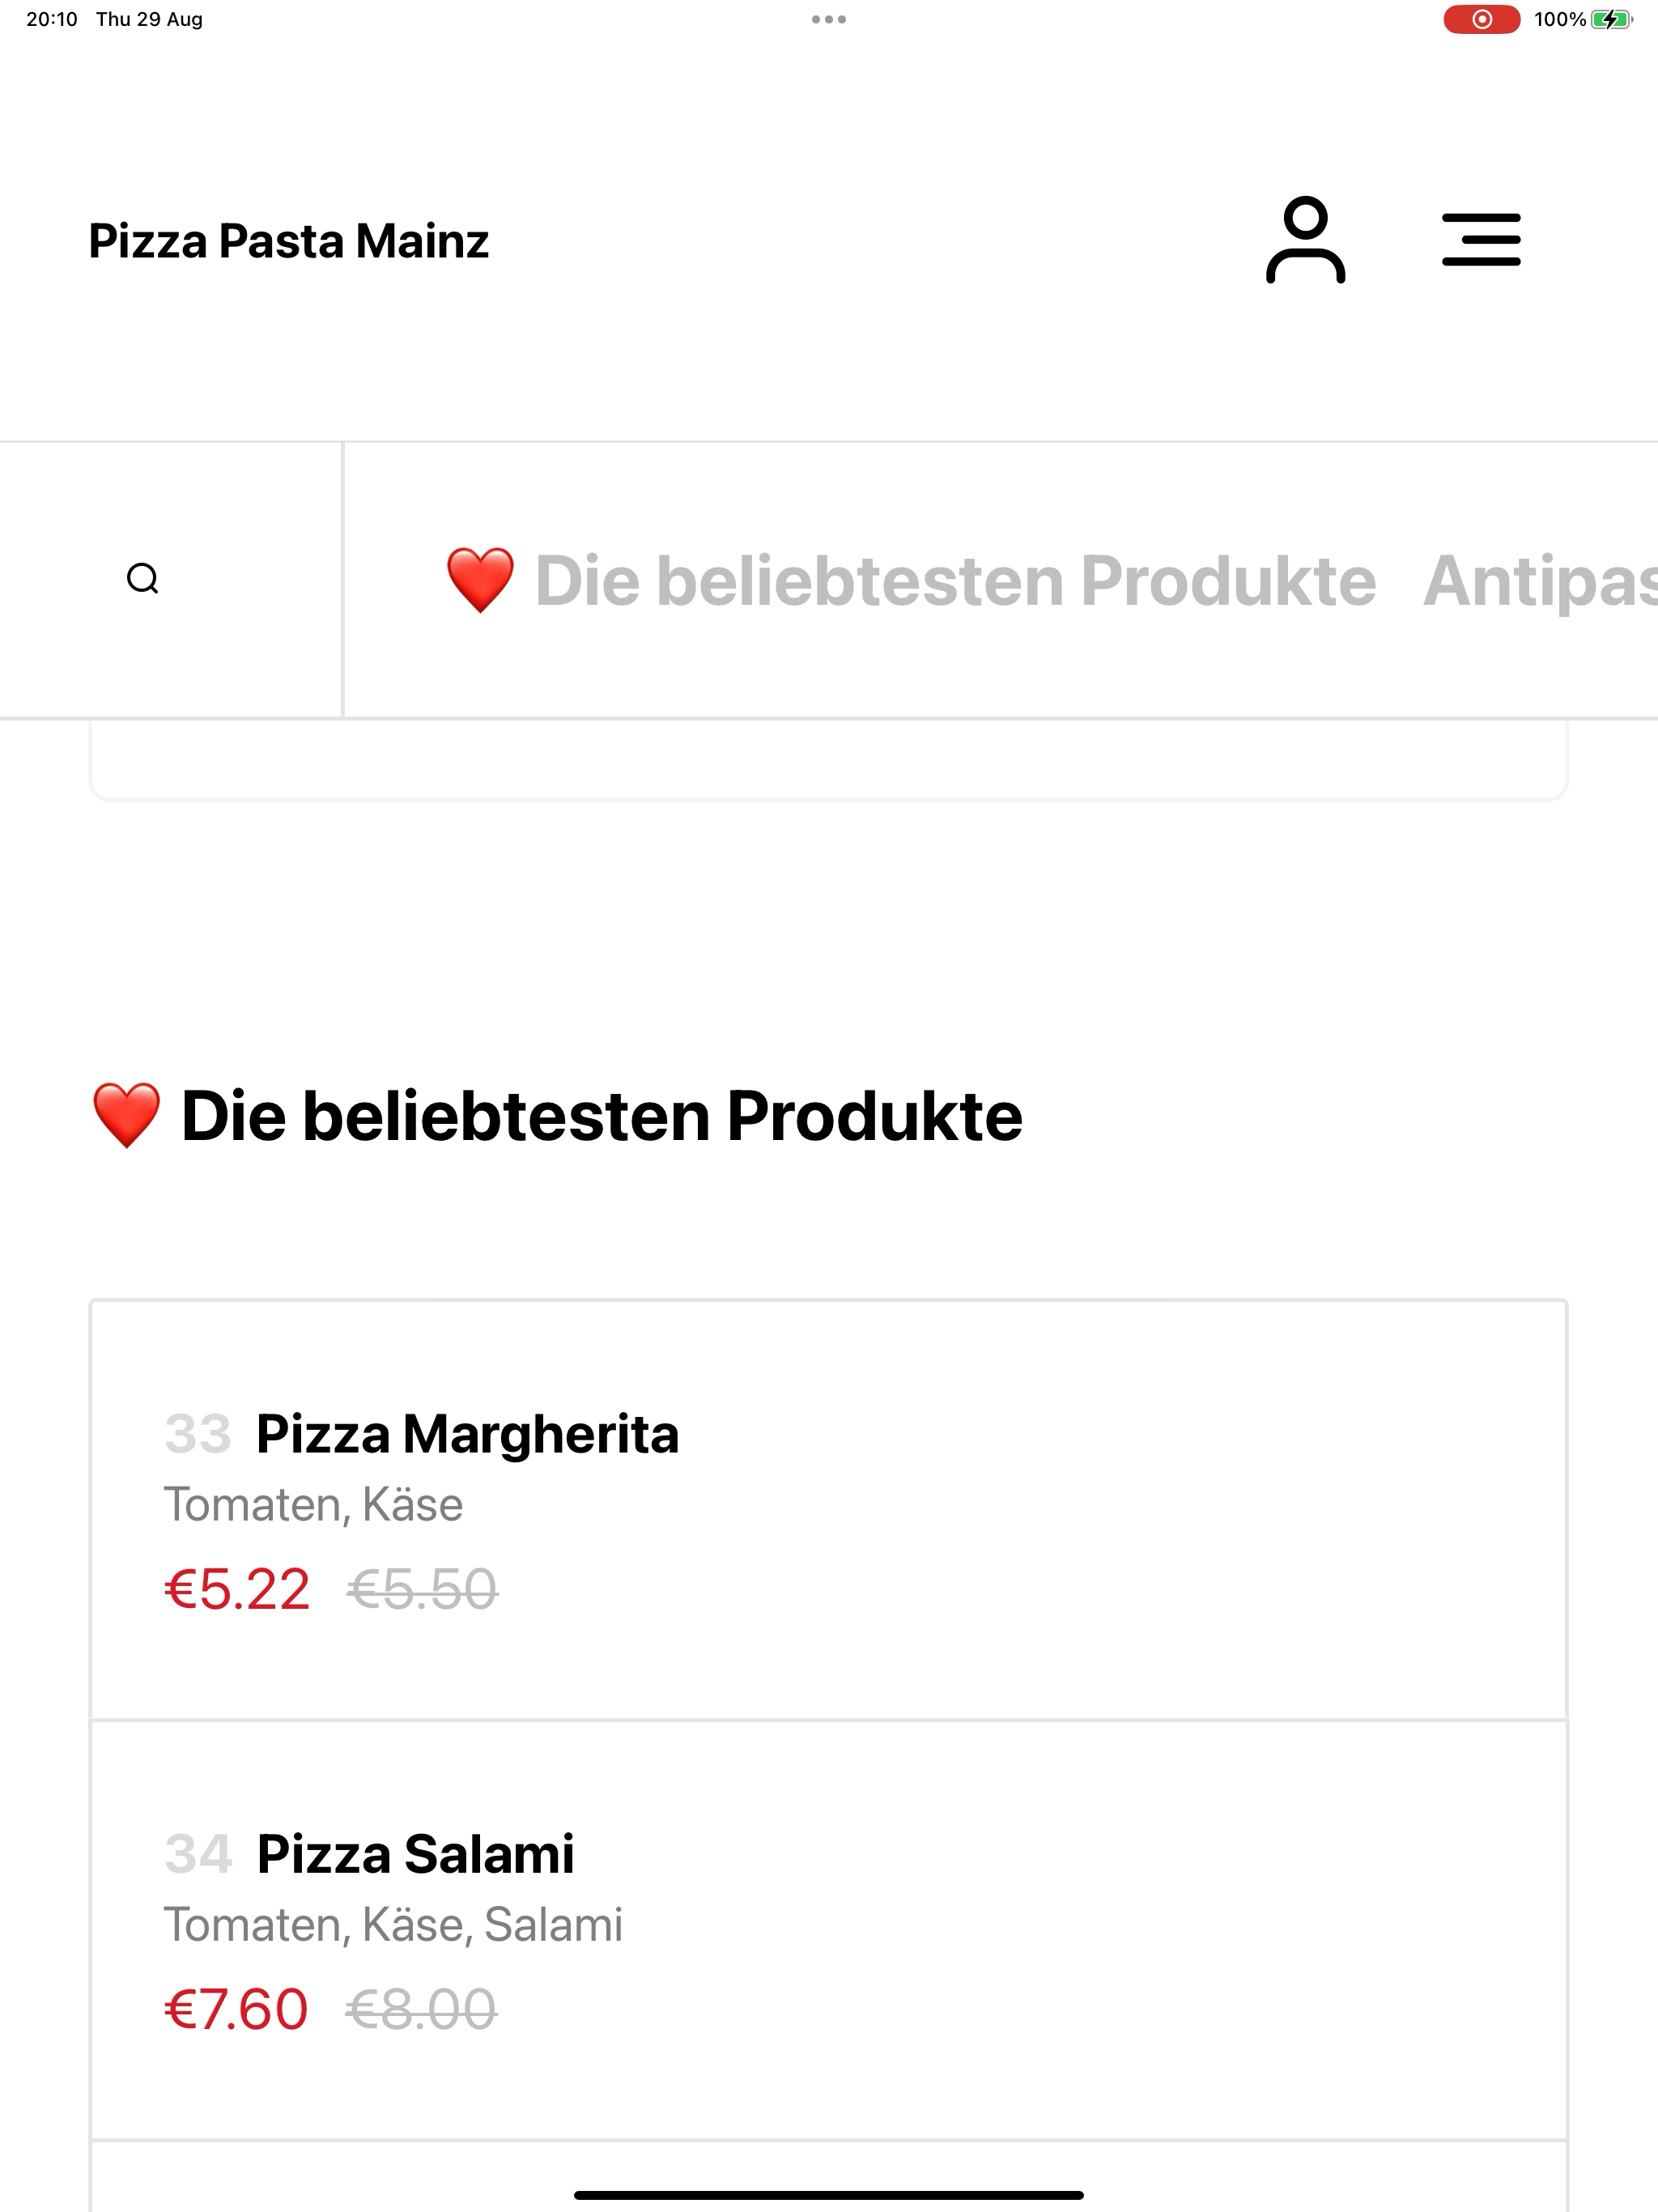Click the struck-through €8.00 price
Image resolution: width=1658 pixels, height=2212 pixels.
[421, 2009]
